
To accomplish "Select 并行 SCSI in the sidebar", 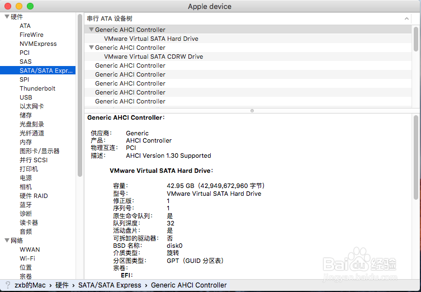I will click(34, 160).
